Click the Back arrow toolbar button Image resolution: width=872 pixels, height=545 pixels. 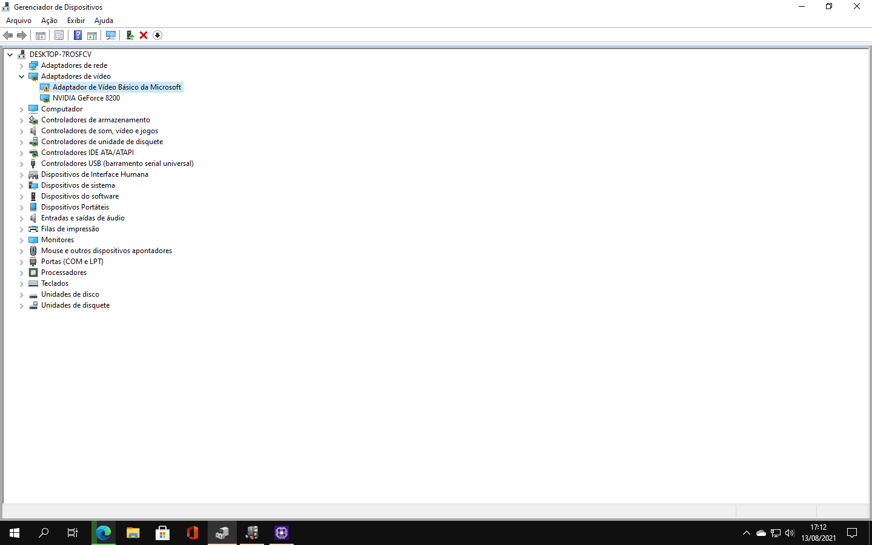tap(8, 35)
